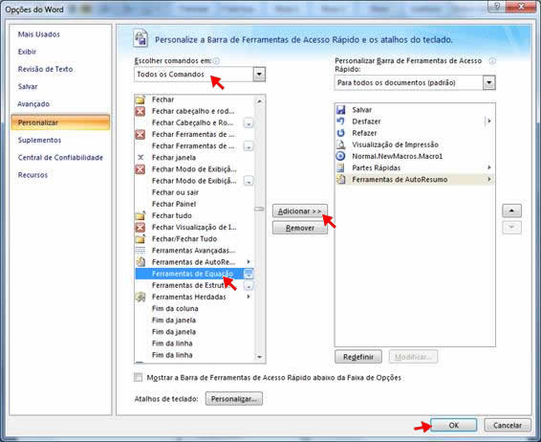Click the Remover button
Viewport: 541px width, 442px height.
[299, 228]
